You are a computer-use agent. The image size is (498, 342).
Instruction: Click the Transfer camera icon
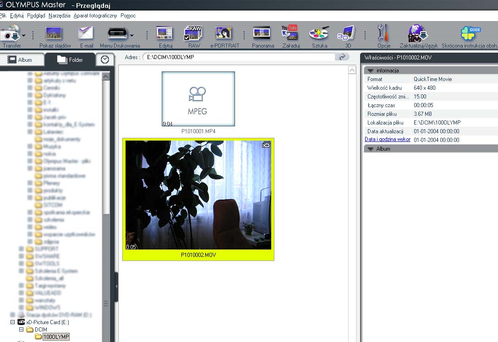[x=9, y=35]
